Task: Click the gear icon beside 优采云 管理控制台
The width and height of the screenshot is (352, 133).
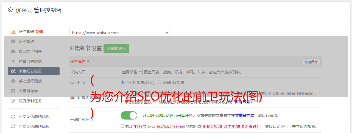Action: [x=10, y=10]
